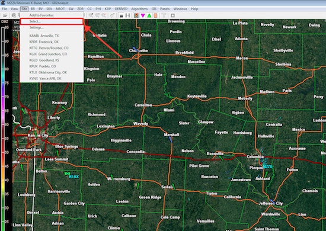The image size is (326, 231).
Task: Choose Select... from the Site menu
Action: coord(52,21)
